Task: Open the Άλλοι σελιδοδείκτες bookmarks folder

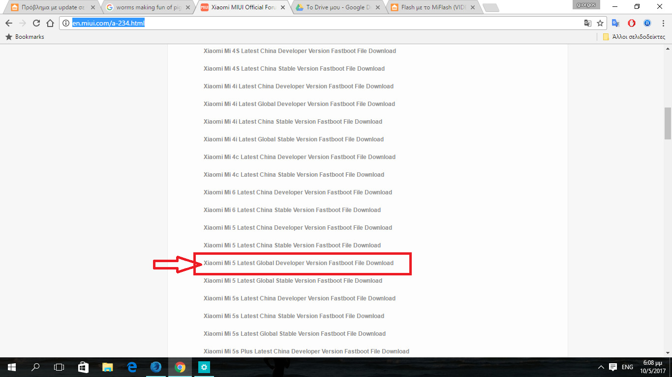Action: click(634, 37)
